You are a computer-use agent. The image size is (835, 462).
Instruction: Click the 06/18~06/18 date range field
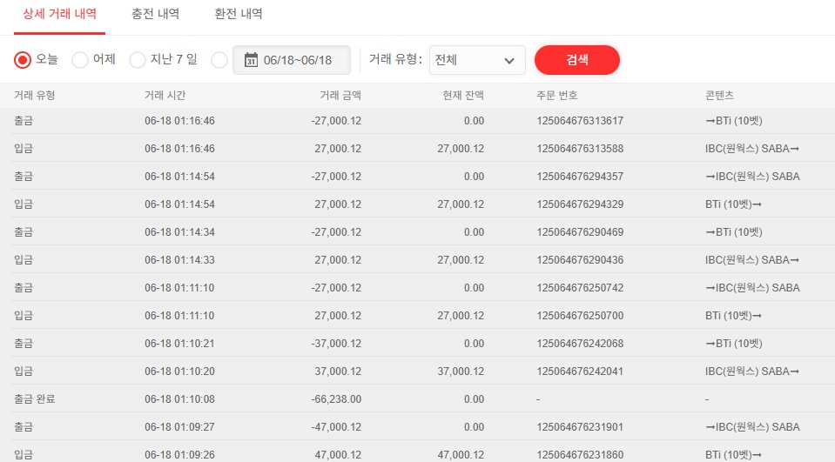pyautogui.click(x=298, y=60)
